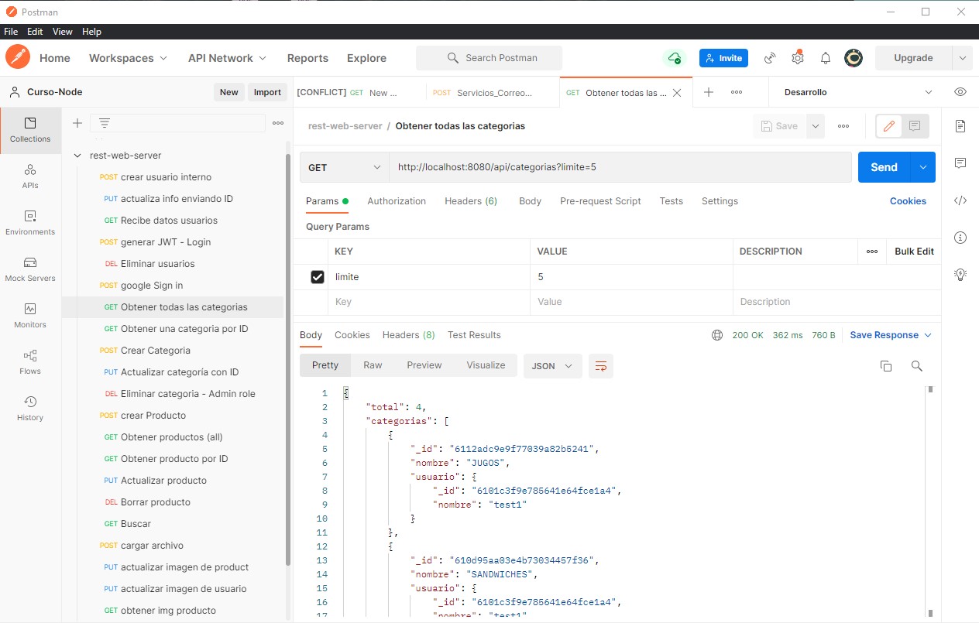Switch to the comment mode toggle button
The height and width of the screenshot is (623, 979).
915,126
